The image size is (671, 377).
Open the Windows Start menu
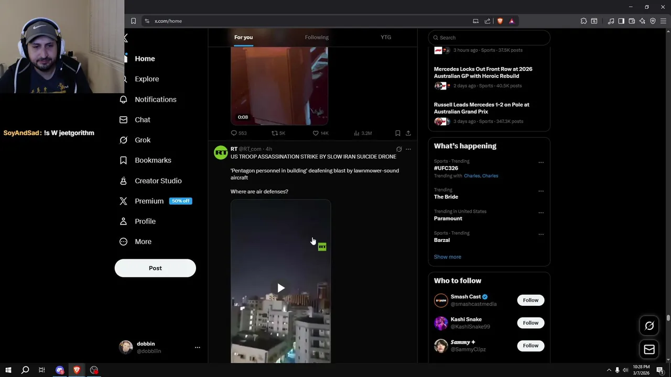click(x=8, y=370)
